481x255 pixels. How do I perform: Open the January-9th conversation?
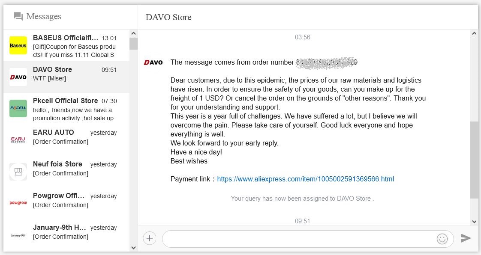click(x=66, y=235)
